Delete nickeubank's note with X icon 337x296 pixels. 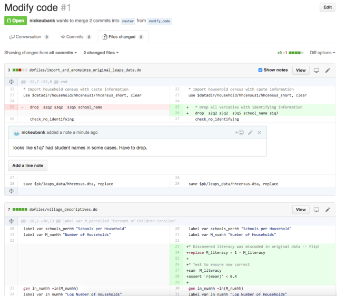click(260, 132)
